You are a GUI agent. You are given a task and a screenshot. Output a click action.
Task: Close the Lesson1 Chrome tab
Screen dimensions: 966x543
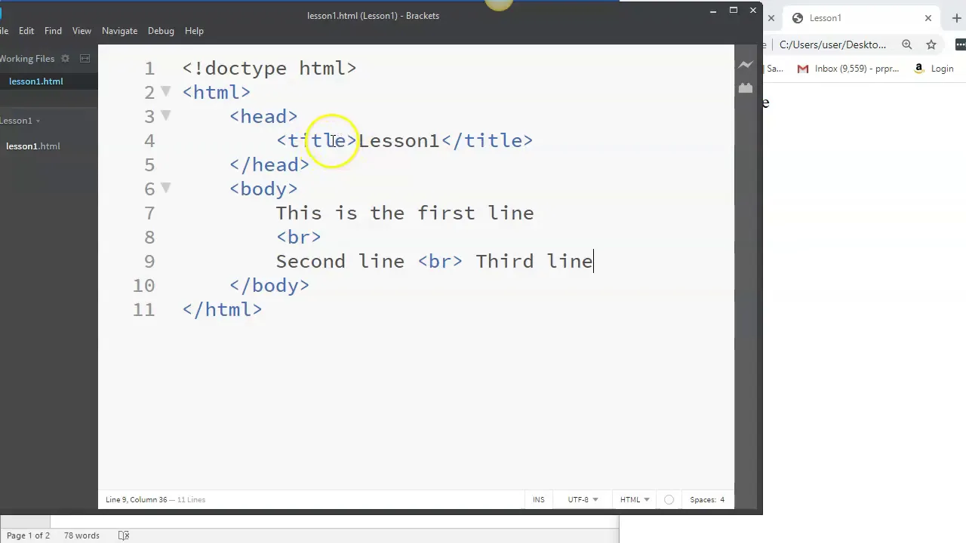click(x=928, y=18)
